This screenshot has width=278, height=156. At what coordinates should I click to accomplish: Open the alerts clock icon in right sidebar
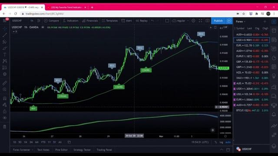[x=274, y=30]
